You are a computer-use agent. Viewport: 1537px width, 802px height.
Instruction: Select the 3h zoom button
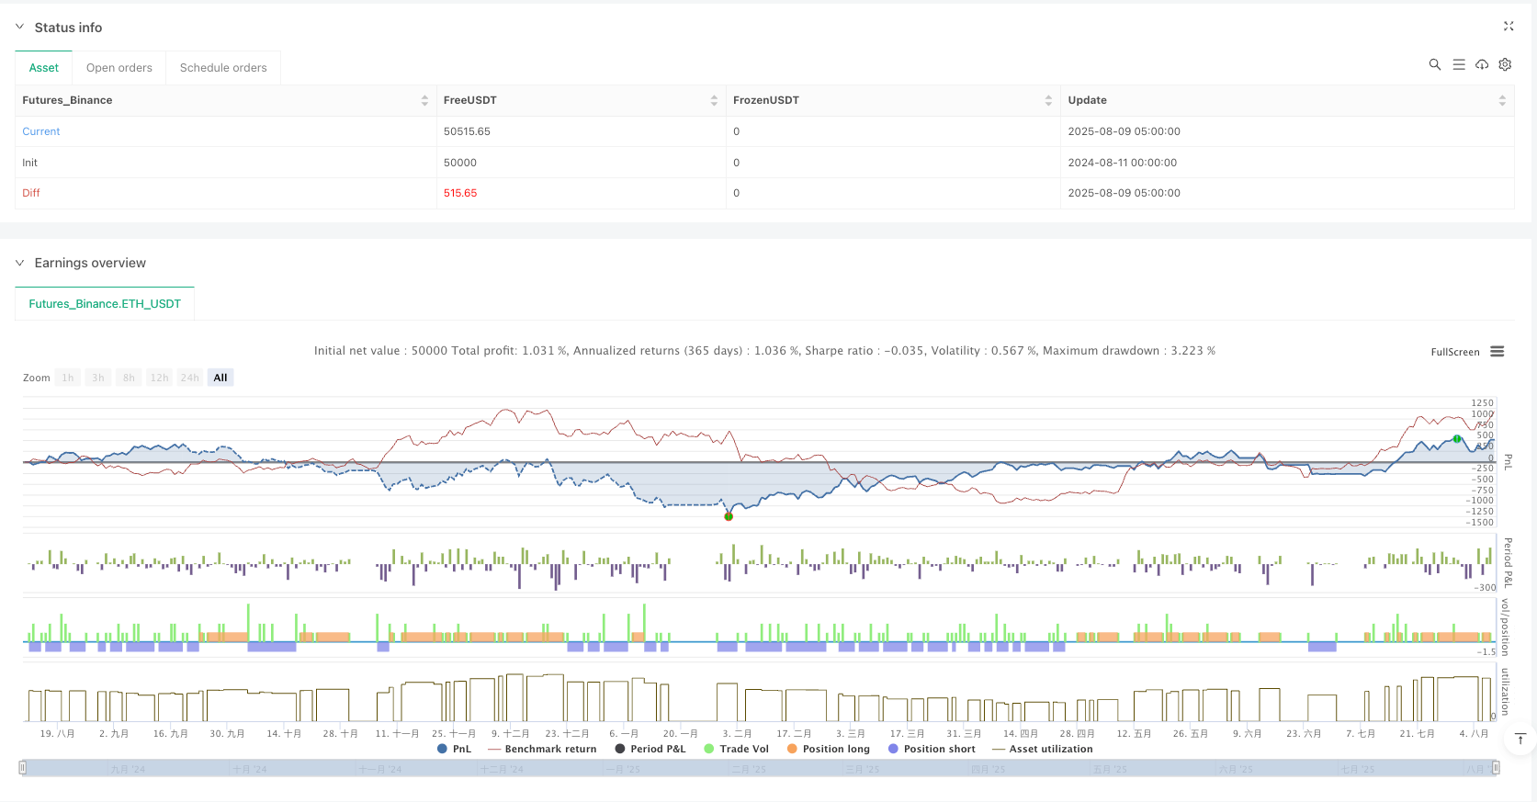point(98,378)
